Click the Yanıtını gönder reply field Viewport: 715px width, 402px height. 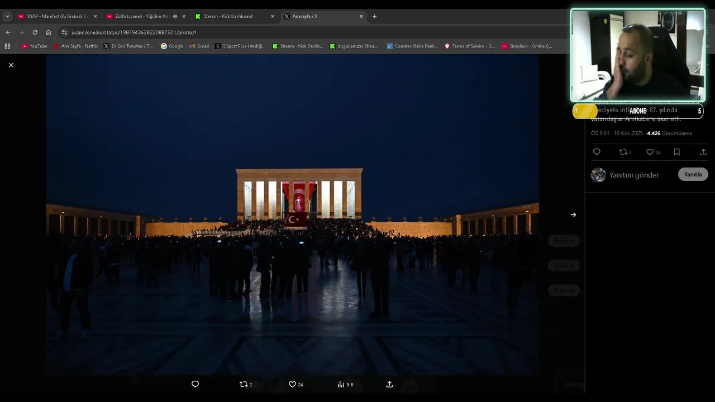[634, 175]
